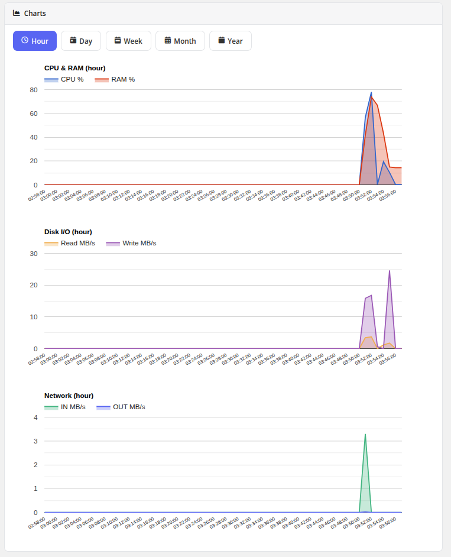Click the Day button
The height and width of the screenshot is (557, 451).
(x=80, y=41)
